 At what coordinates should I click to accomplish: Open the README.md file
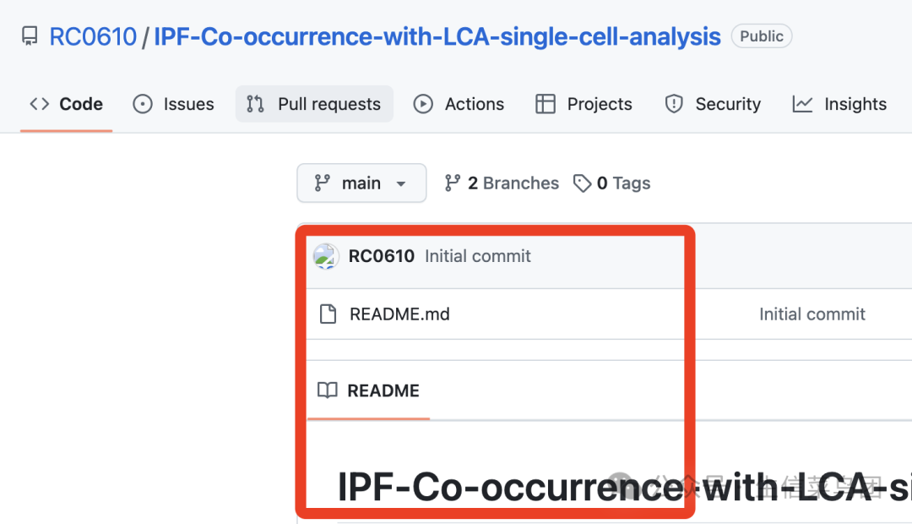(399, 314)
